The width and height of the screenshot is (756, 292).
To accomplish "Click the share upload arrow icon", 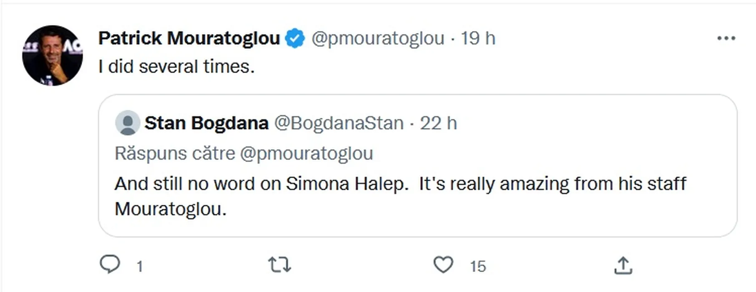I will (623, 265).
